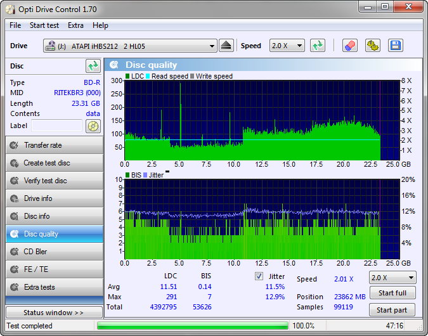Click the disc label icon button
The image size is (428, 336).
93,126
